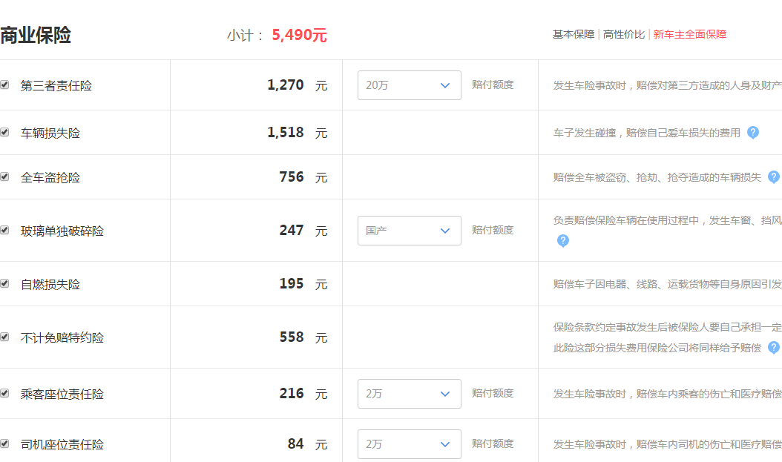Click the 司机座位责任险 label
Image resolution: width=782 pixels, height=462 pixels.
(x=62, y=444)
